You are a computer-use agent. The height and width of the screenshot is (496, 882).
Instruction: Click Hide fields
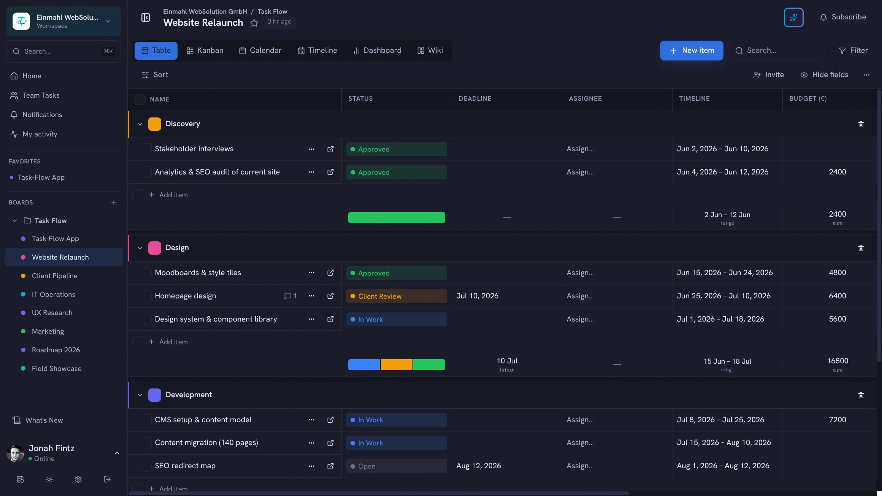click(824, 75)
